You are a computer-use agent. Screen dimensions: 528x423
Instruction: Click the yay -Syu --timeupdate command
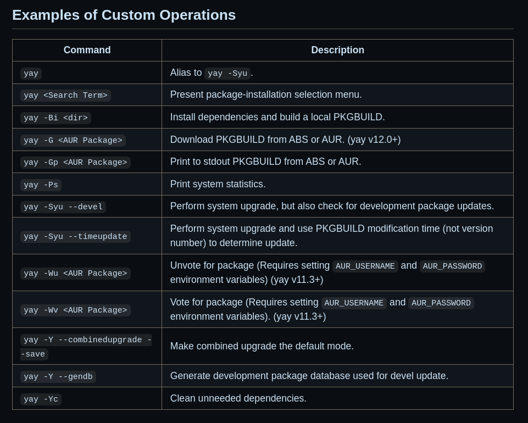tap(75, 236)
